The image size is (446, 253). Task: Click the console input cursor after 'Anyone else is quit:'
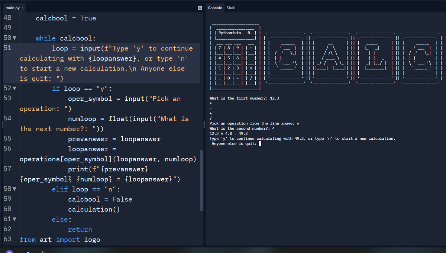click(x=260, y=144)
